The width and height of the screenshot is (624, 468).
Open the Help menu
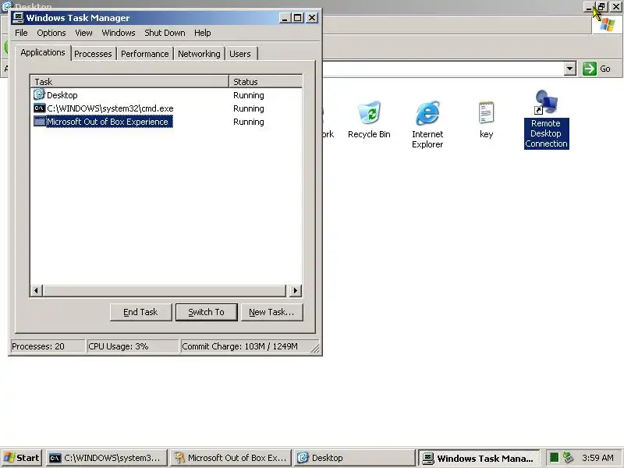tap(203, 33)
